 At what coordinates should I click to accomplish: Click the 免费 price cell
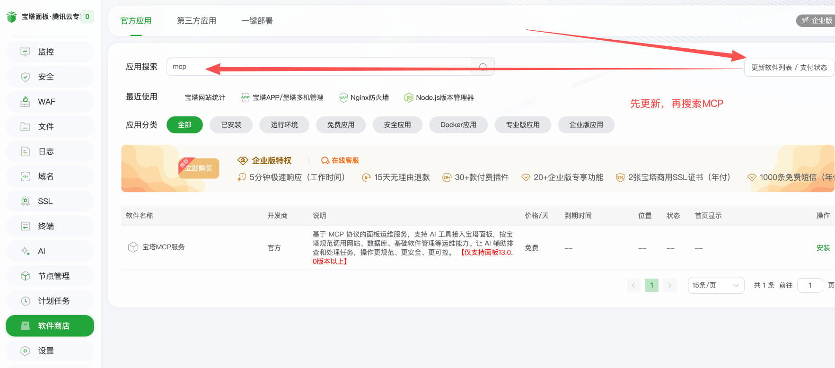[531, 248]
